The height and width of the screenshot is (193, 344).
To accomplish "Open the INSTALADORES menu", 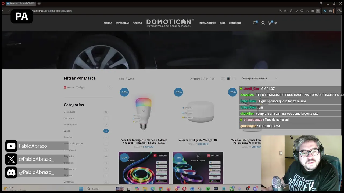I will click(x=208, y=23).
